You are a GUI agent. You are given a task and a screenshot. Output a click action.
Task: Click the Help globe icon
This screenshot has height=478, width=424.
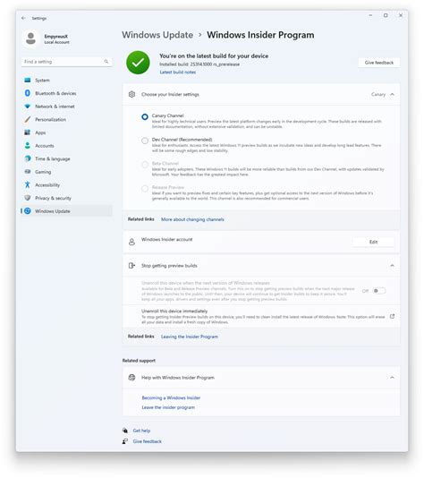[131, 378]
